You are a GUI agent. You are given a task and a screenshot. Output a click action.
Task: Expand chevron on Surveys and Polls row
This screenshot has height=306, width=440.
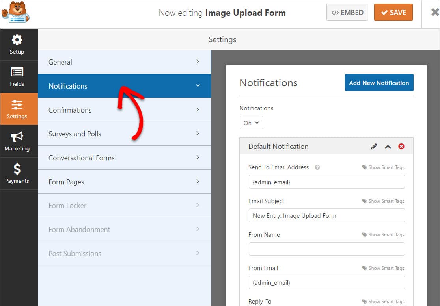tap(198, 133)
